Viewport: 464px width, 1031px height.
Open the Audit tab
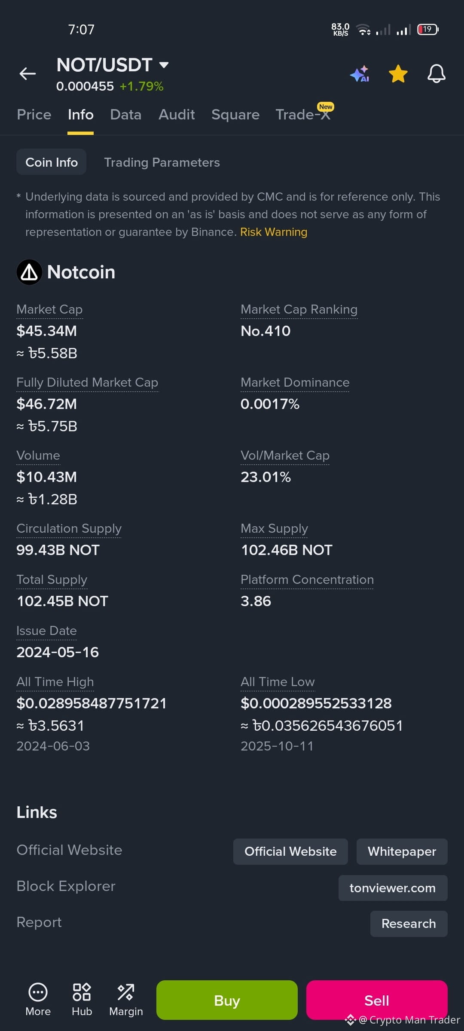point(177,115)
